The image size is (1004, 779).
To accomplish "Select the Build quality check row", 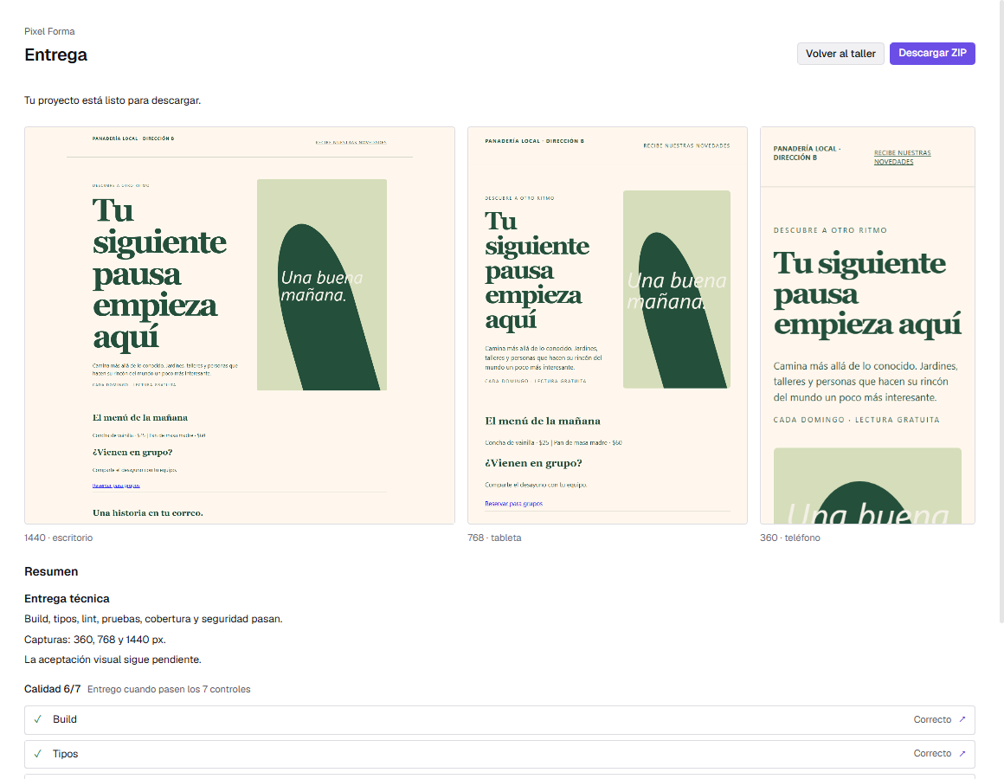I will coord(499,719).
